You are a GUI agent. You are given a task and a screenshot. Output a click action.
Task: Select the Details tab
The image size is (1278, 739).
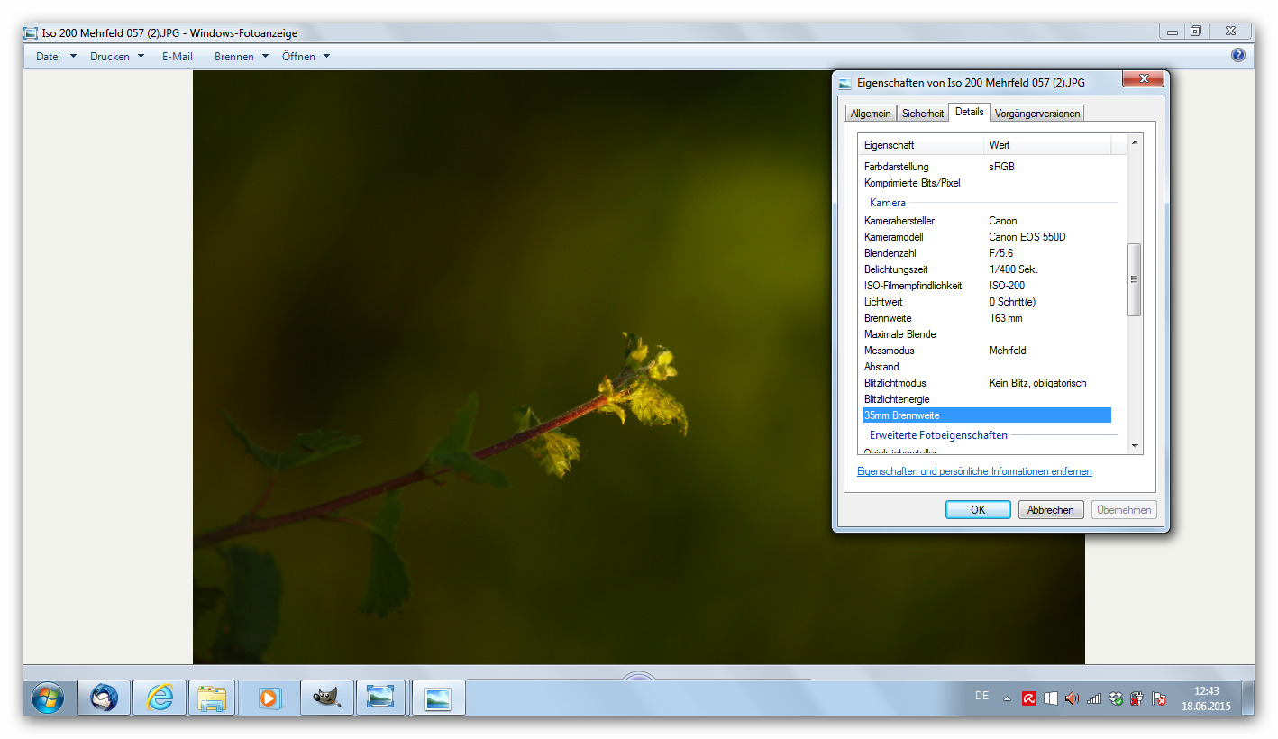coord(970,112)
